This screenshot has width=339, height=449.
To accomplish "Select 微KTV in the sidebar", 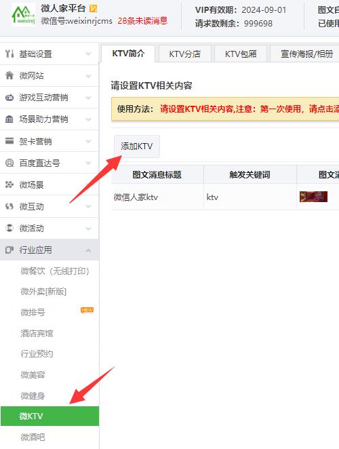I will (x=49, y=416).
